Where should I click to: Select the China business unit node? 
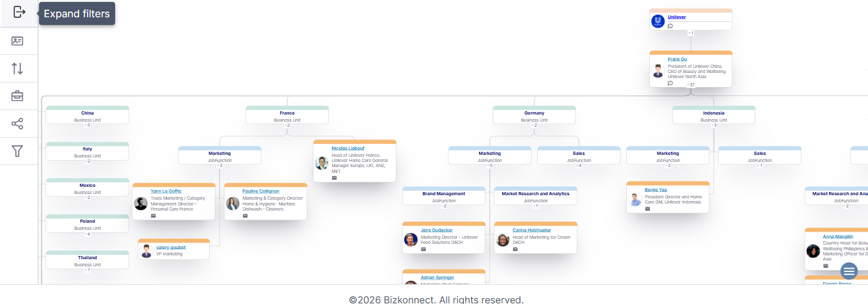point(88,115)
